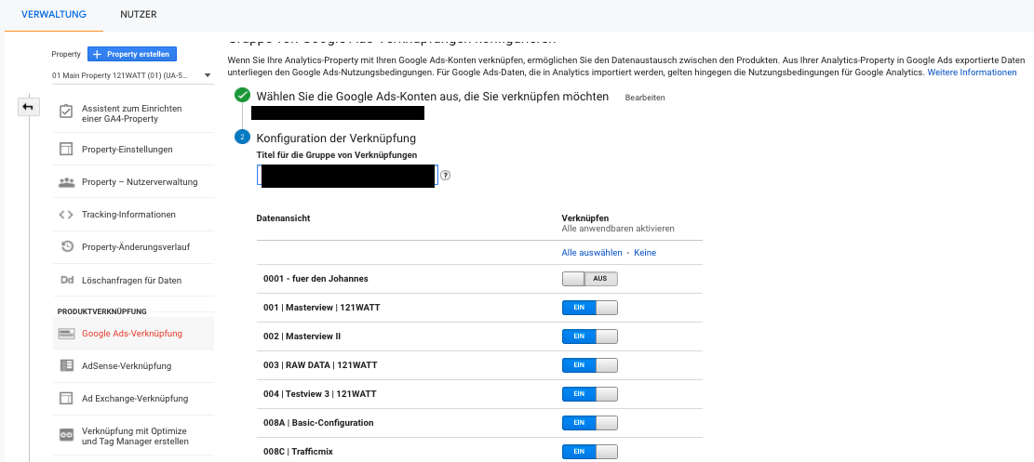Click the Tracking-Informationen code icon

(x=66, y=215)
